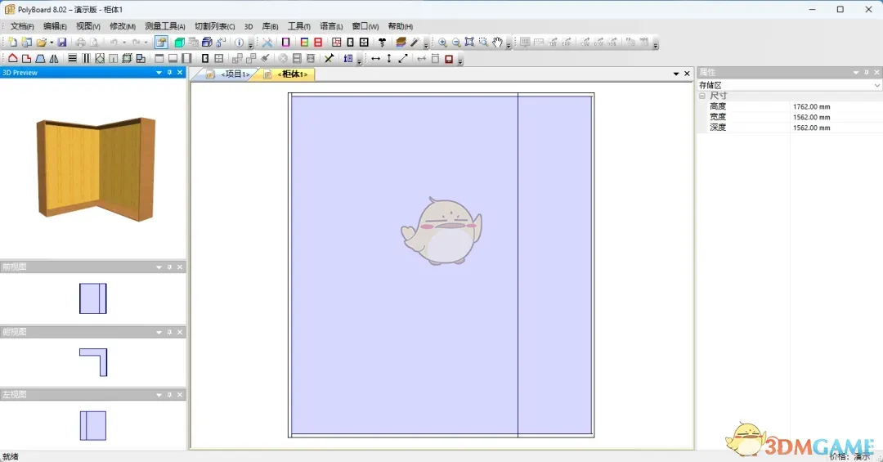Pin the 3D Preview panel

pos(169,73)
